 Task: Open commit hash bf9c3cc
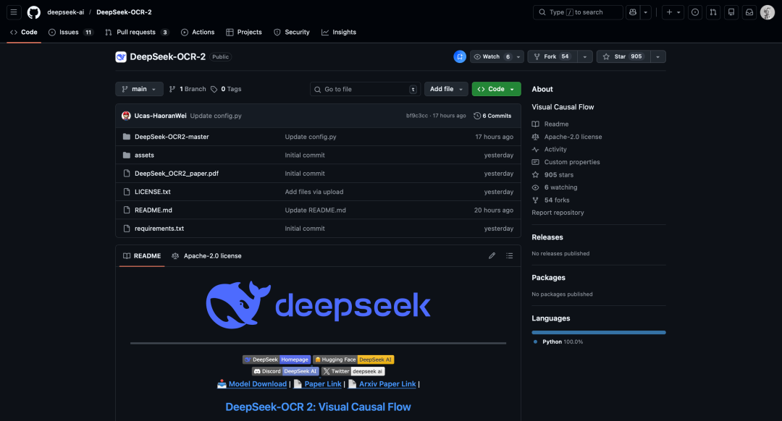tap(417, 116)
